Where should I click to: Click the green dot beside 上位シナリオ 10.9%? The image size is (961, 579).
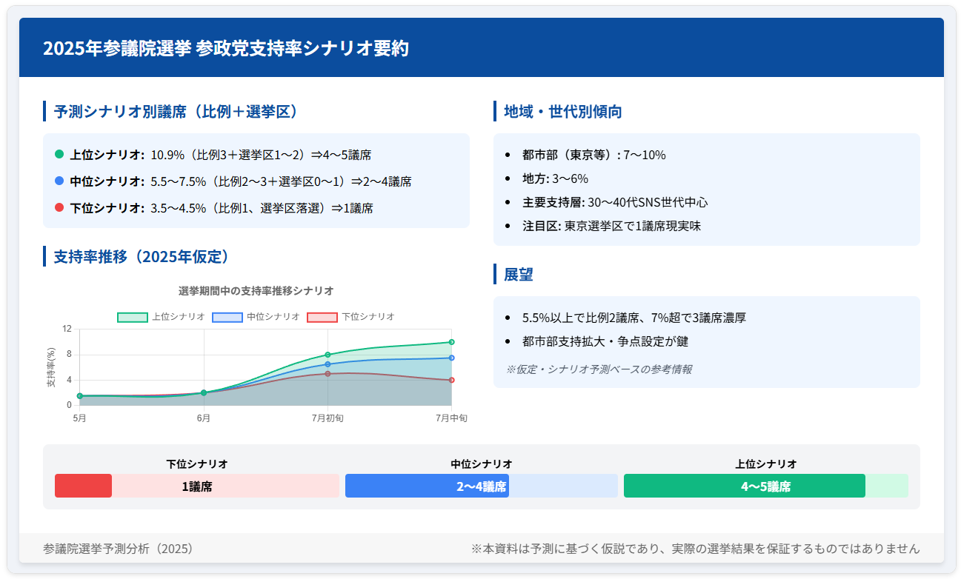click(59, 155)
